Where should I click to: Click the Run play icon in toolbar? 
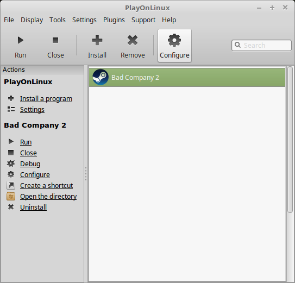(x=20, y=40)
